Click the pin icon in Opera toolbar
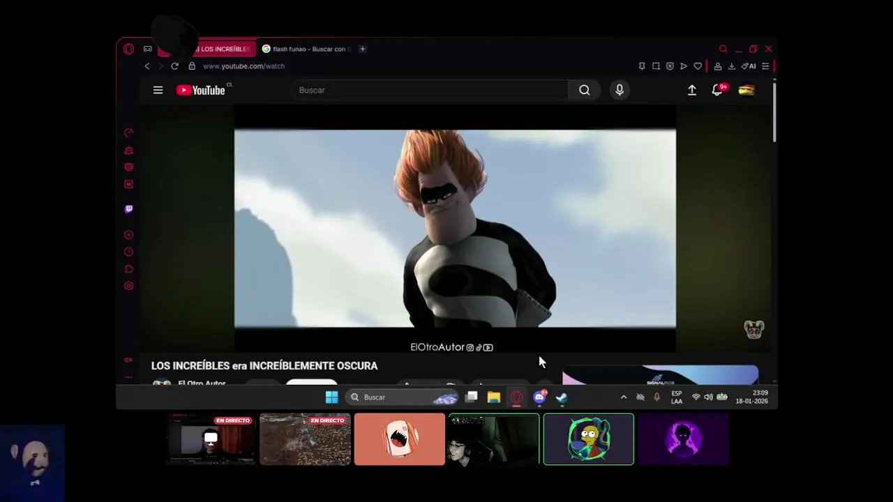The height and width of the screenshot is (502, 893). [642, 66]
